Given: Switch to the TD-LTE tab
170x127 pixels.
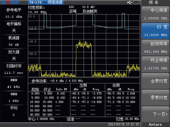Looking at the screenshot, I should [36, 2].
